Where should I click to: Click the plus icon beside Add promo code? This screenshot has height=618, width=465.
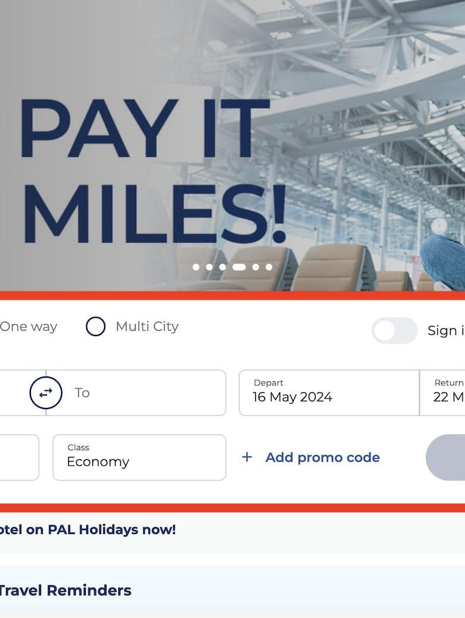click(247, 457)
